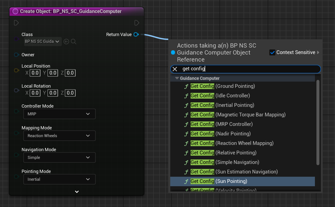Image resolution: width=335 pixels, height=207 pixels.
Task: Toggle the Context Sensitive checkbox
Action: click(272, 53)
